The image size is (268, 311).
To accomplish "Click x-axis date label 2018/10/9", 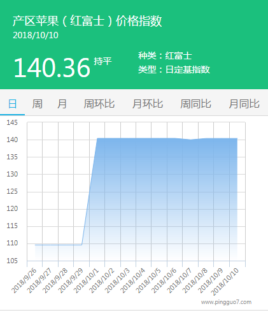I will pos(211,280).
